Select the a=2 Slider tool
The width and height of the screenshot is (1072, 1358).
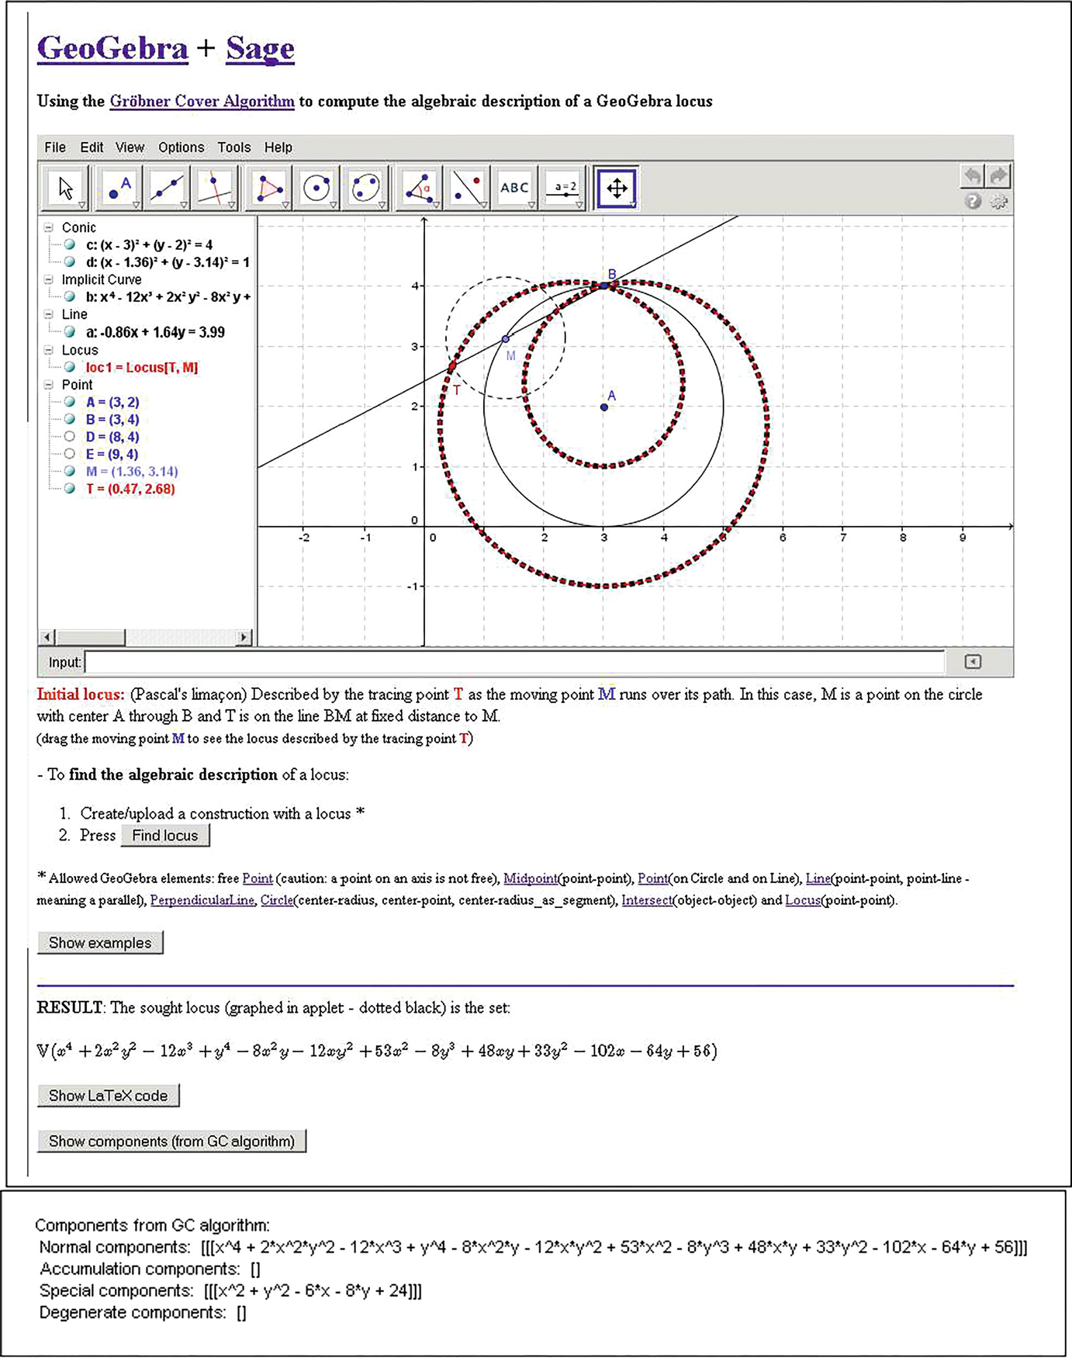coord(564,188)
